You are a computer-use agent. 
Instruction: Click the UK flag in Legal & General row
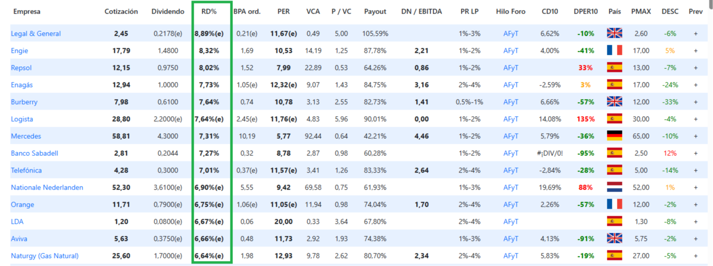click(x=614, y=34)
